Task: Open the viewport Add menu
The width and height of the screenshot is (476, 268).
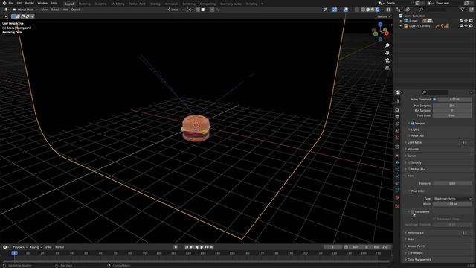Action: pos(65,10)
